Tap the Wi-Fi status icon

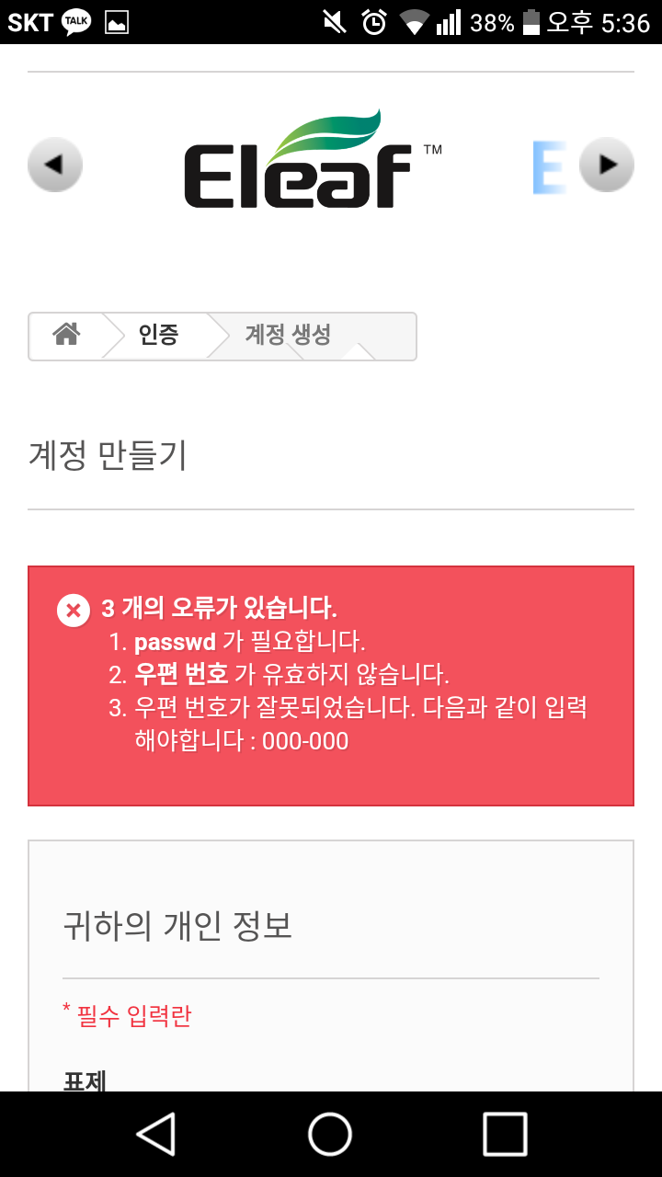pyautogui.click(x=415, y=22)
